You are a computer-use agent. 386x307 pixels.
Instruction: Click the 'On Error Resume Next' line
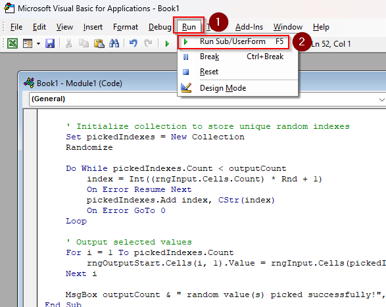click(139, 189)
